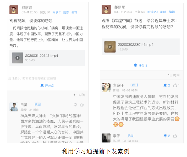The width and height of the screenshot is (187, 157).
Task: Open 时间 sort order in left post
Action: point(79,95)
